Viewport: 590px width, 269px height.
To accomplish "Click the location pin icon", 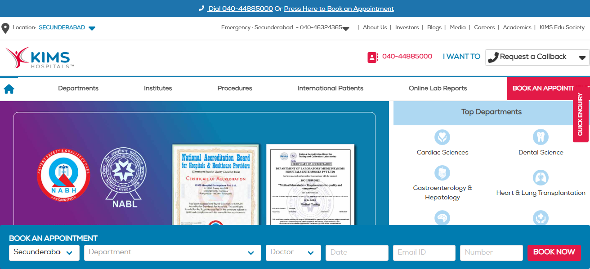I will coord(5,28).
